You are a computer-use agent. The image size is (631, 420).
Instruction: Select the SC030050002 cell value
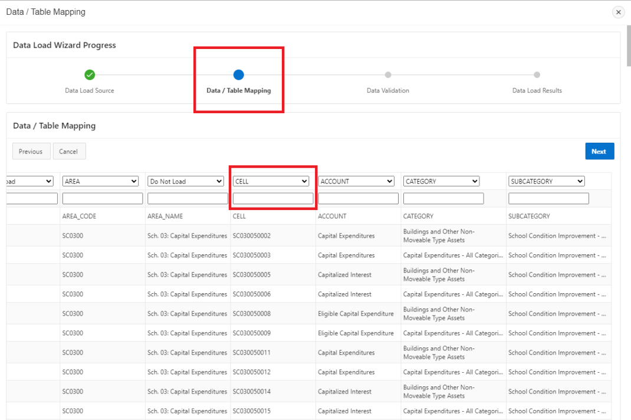click(252, 236)
